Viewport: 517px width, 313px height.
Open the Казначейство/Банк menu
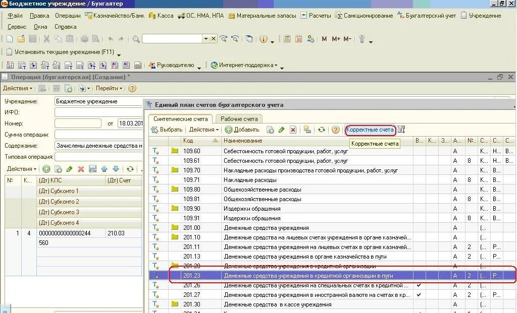point(115,16)
